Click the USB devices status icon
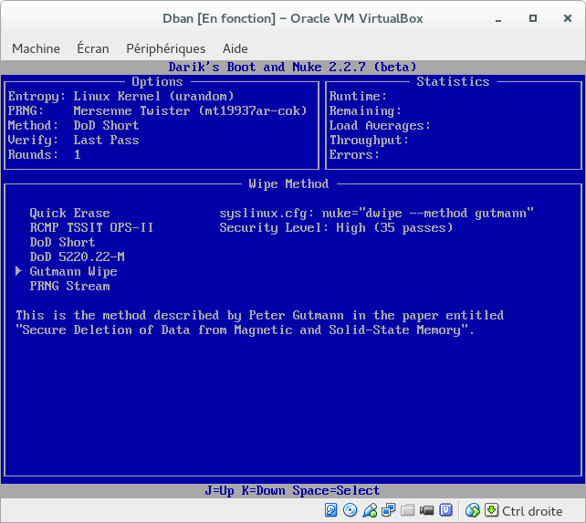This screenshot has width=586, height=523. [370, 510]
